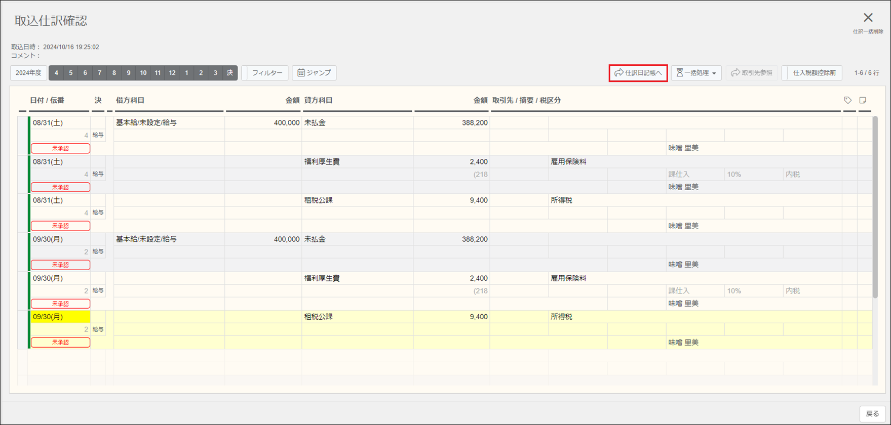Select the 決 settlement period tab
This screenshot has height=425, width=891.
point(230,73)
